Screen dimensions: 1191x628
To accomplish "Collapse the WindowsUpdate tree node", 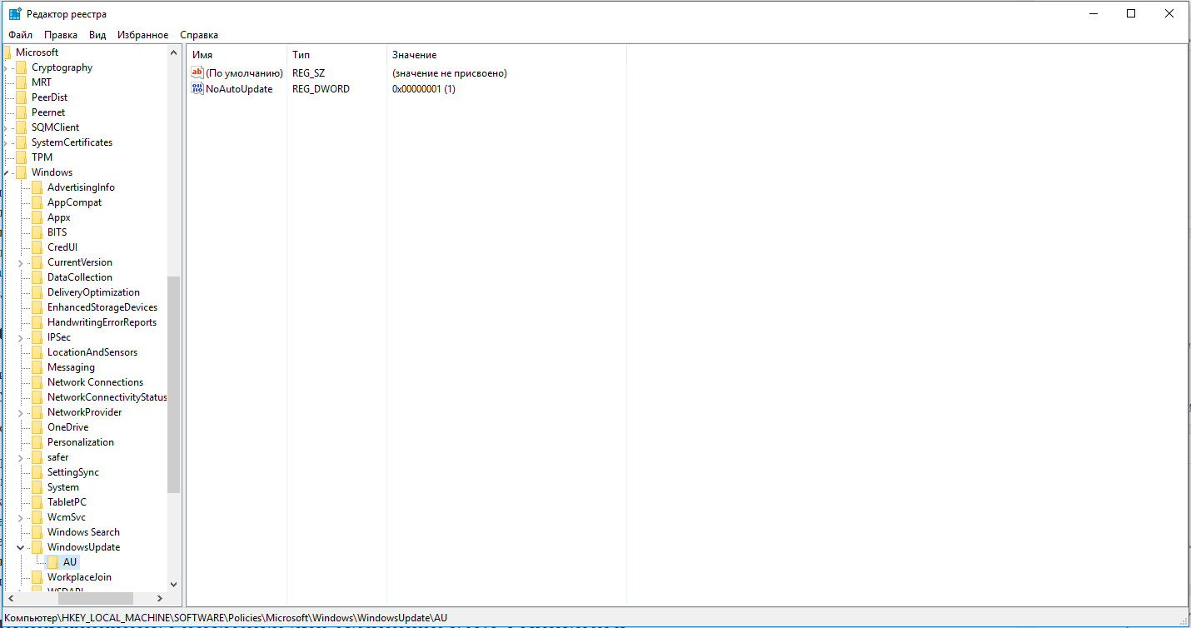I will 21,547.
